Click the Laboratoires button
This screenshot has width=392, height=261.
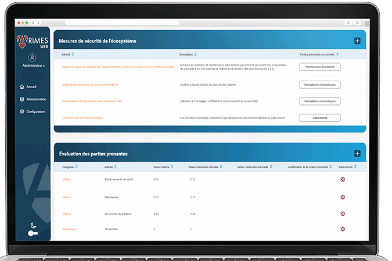tap(320, 118)
